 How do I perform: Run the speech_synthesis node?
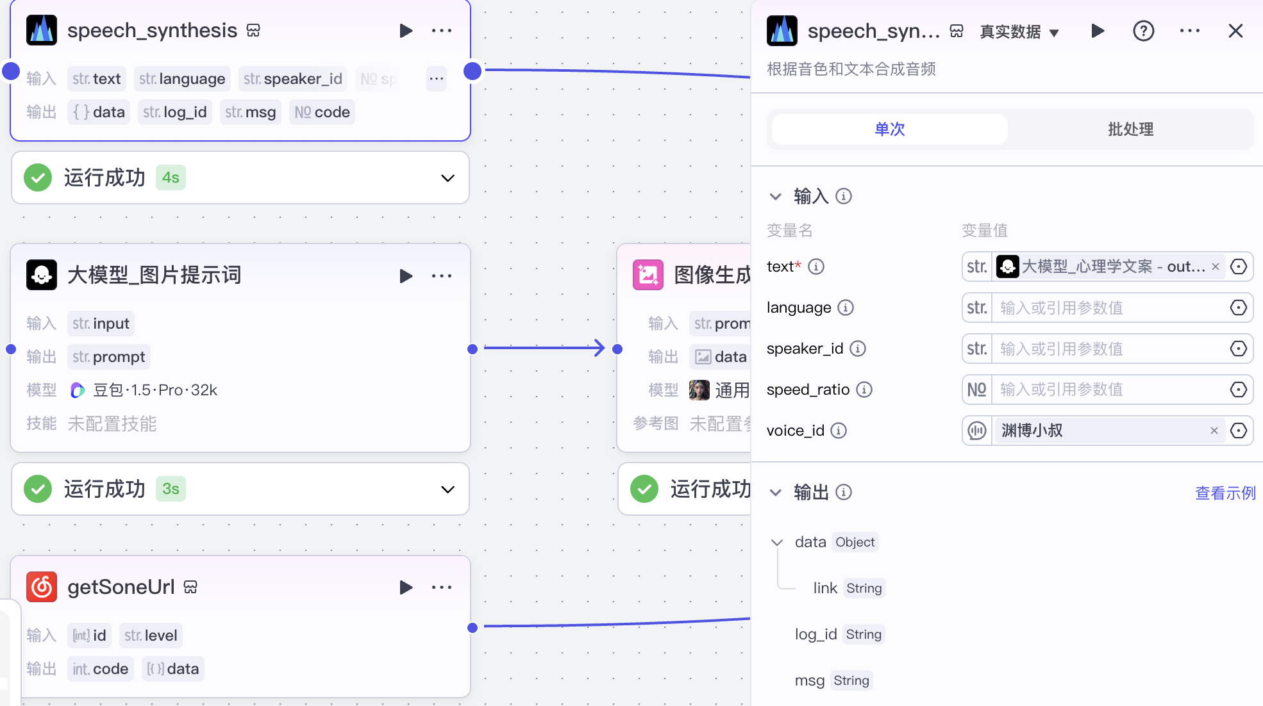(406, 30)
